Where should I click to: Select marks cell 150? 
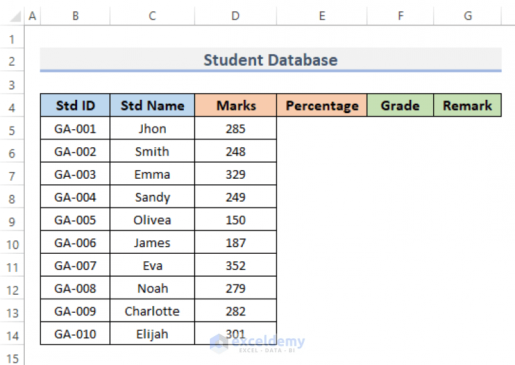(235, 220)
